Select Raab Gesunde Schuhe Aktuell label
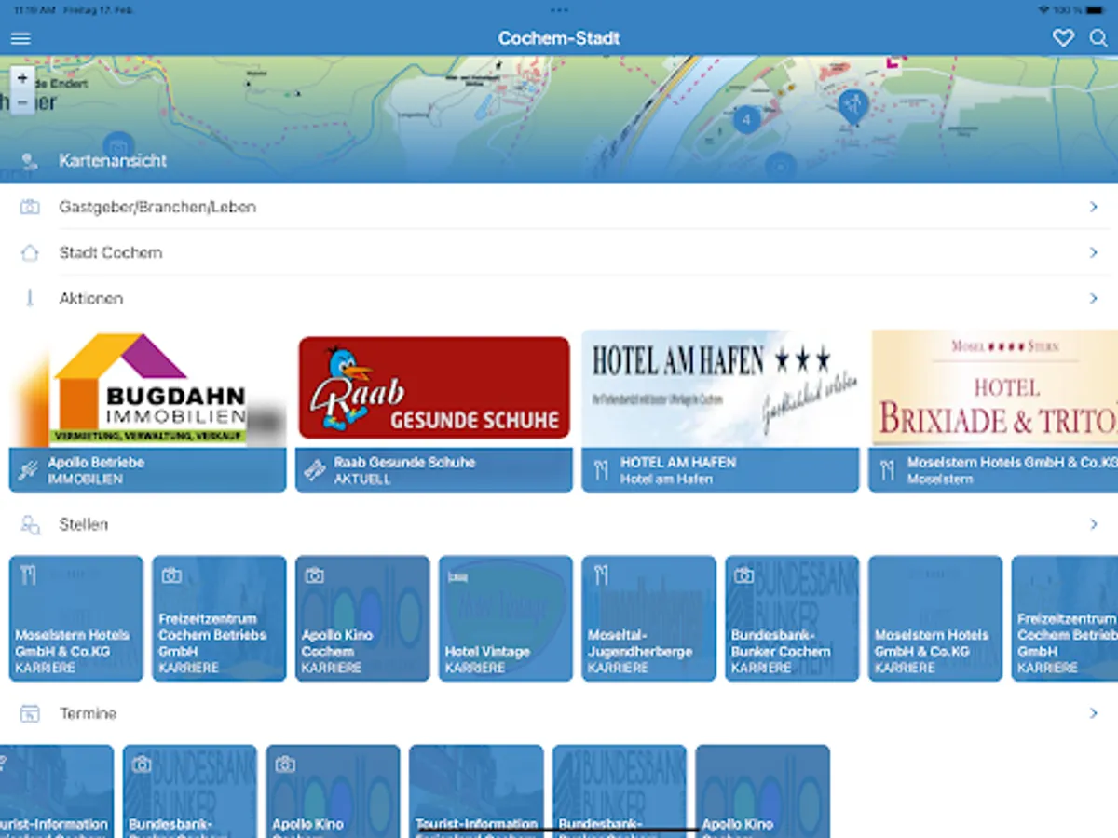 coord(434,470)
